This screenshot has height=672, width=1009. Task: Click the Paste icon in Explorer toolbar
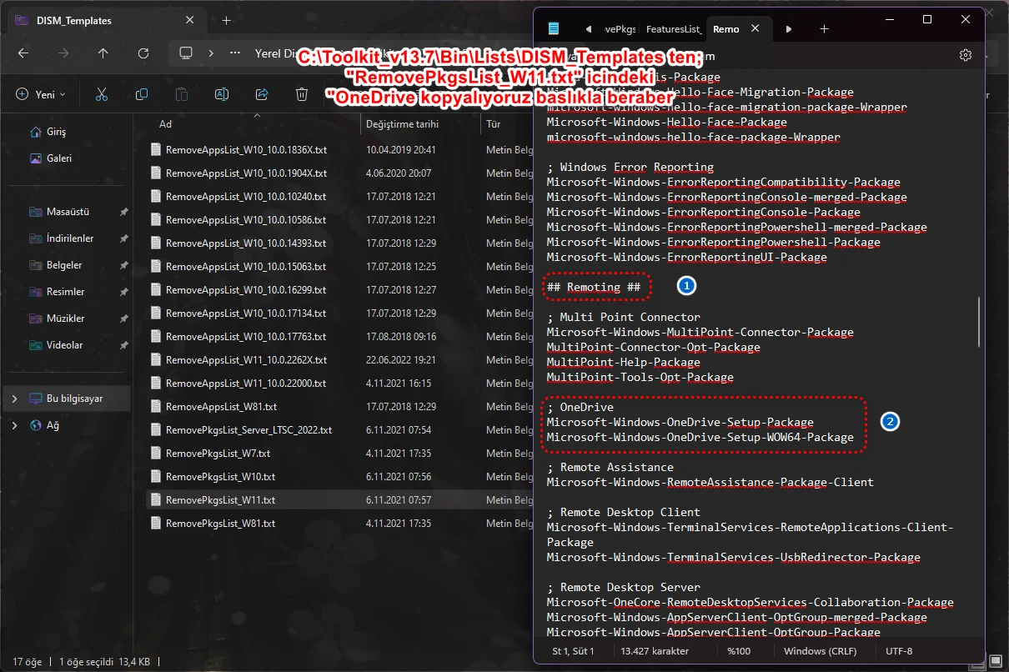click(x=182, y=94)
